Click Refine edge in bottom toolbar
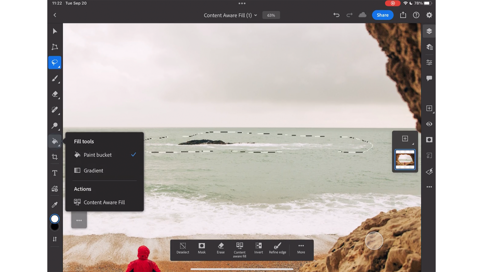This screenshot has height=272, width=483. [277, 247]
